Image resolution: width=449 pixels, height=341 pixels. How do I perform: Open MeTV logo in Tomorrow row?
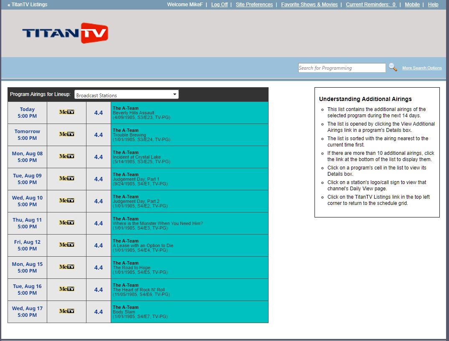tap(67, 134)
